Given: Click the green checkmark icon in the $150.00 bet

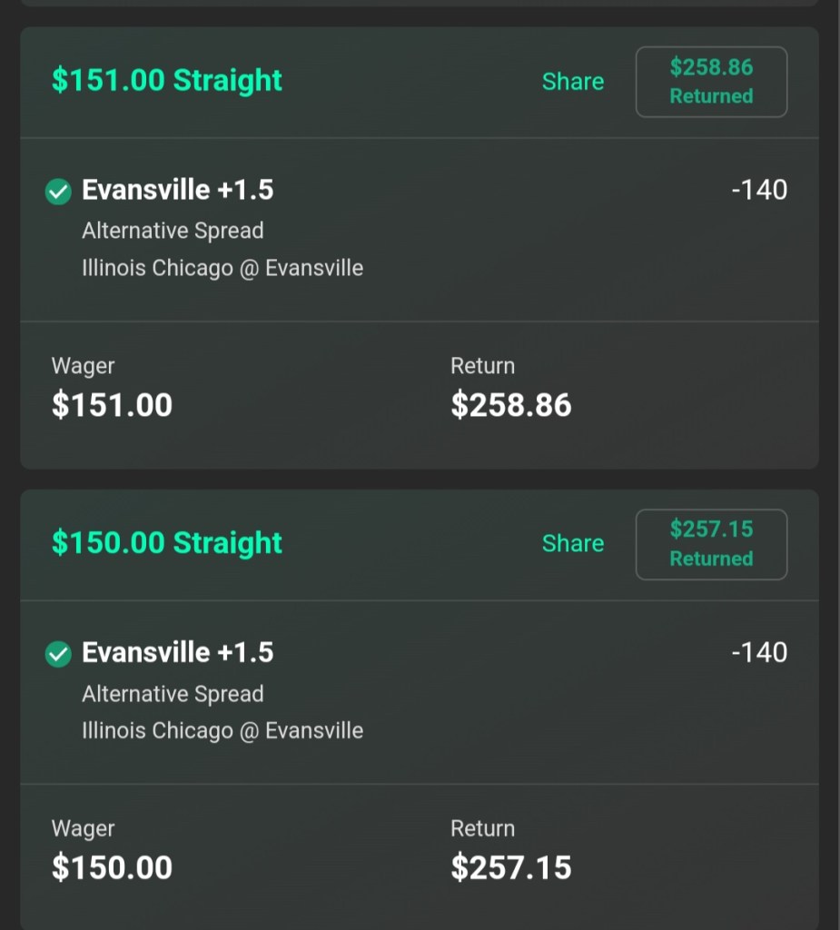Looking at the screenshot, I should (58, 654).
